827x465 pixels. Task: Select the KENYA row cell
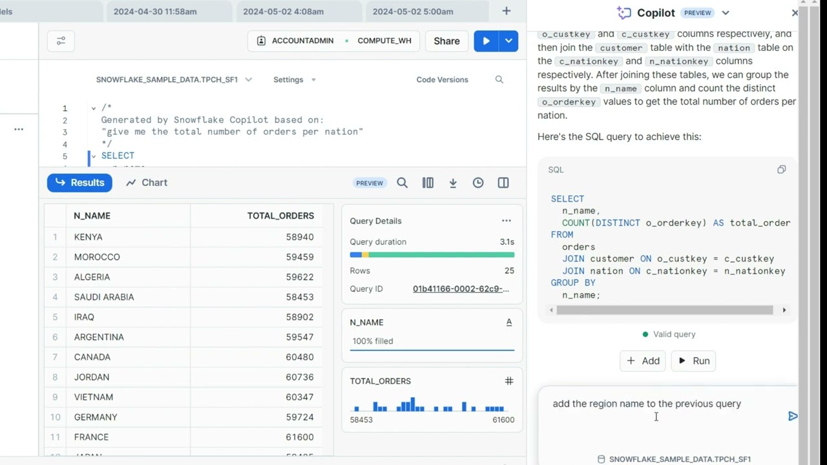click(x=128, y=237)
